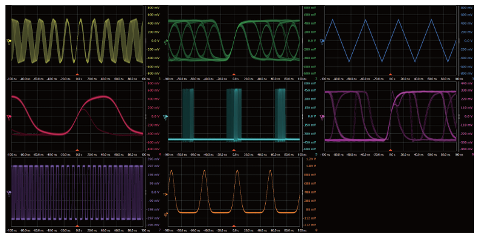The width and height of the screenshot is (479, 237).
Task: Click the orange T trigger level marker
Action: (x=166, y=194)
